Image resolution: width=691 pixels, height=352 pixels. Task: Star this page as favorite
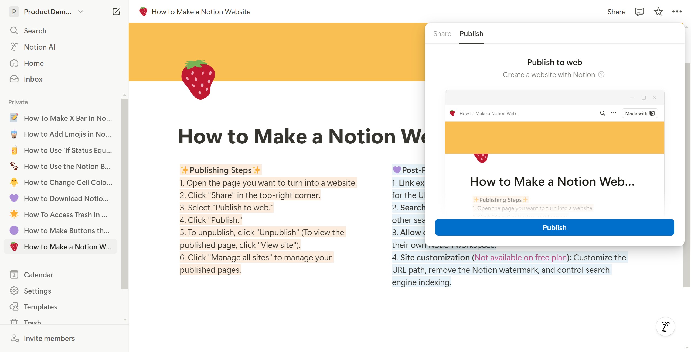658,12
